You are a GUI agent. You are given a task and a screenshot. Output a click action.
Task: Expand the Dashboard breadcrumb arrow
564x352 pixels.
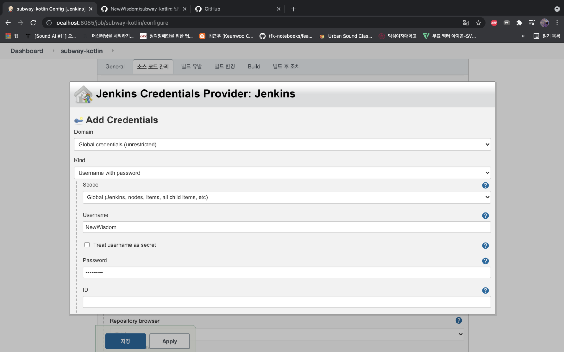pos(54,51)
